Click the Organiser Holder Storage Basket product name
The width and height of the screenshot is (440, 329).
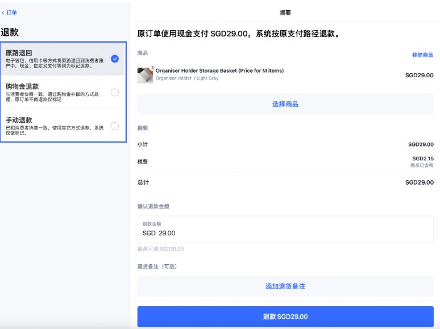(219, 71)
